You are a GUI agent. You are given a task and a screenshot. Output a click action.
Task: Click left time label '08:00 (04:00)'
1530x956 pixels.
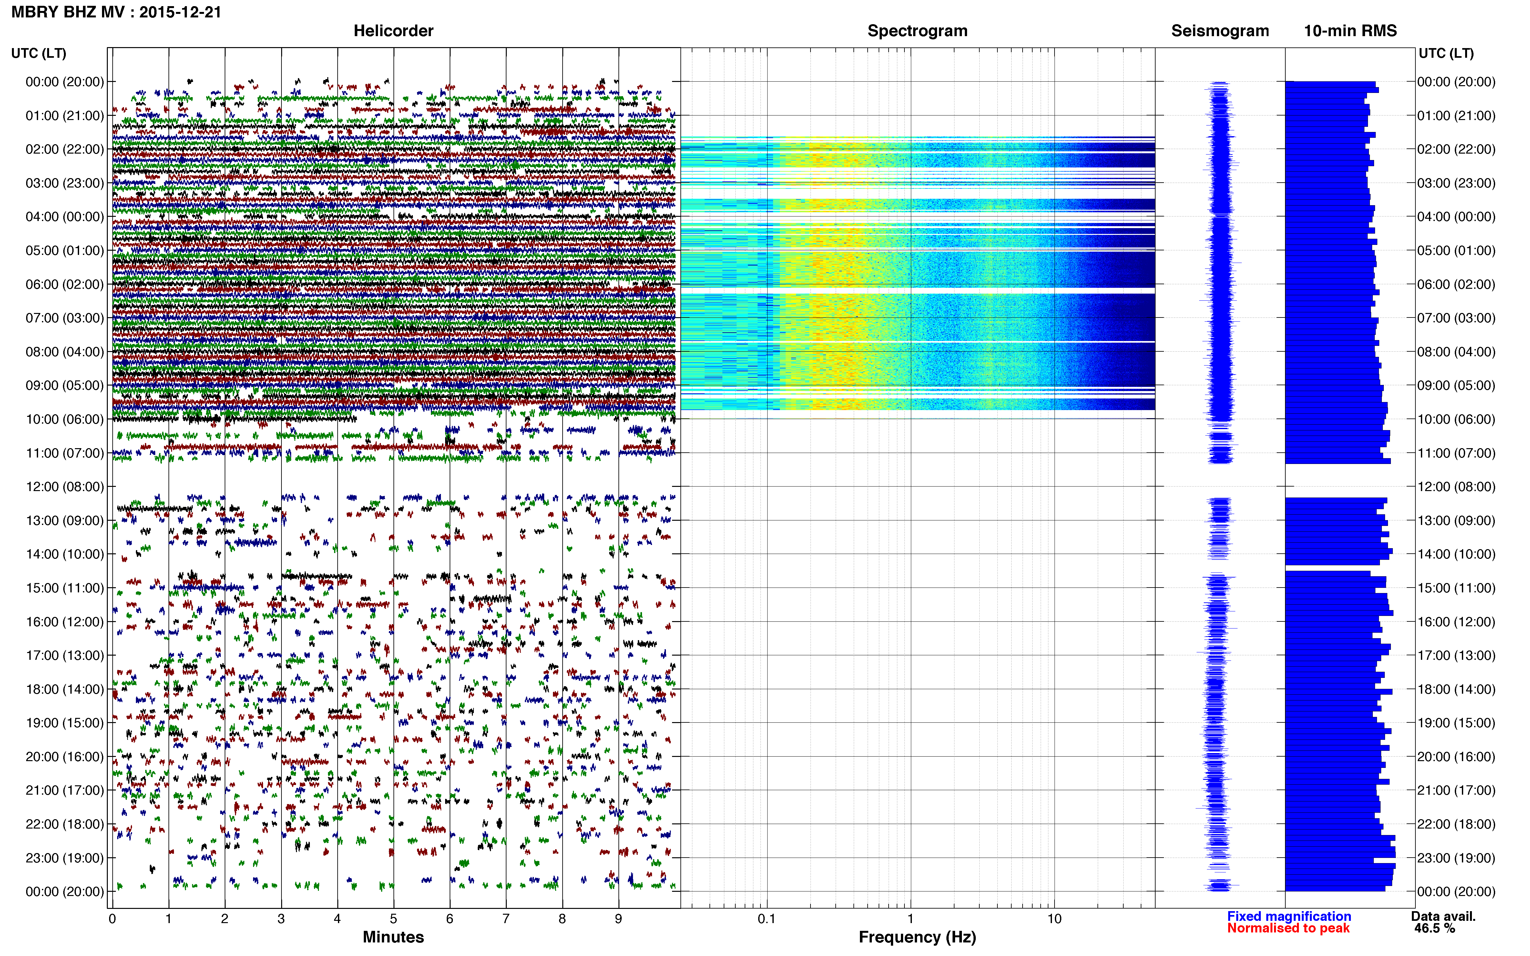click(x=65, y=352)
